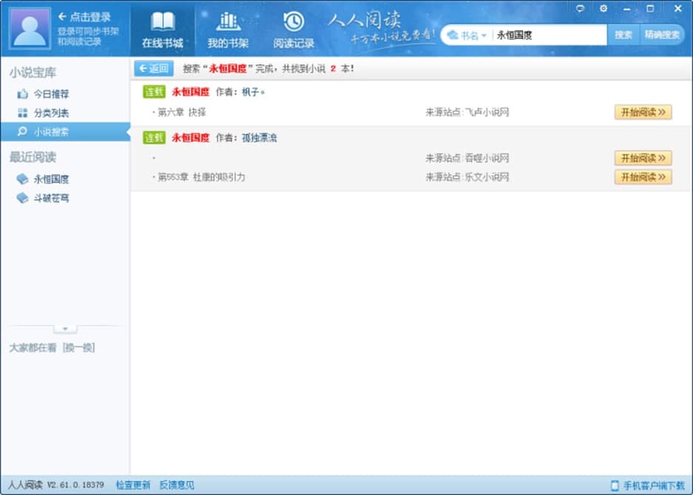
Task: Switch to 我的书架 bookshelf tab
Action: tap(228, 30)
